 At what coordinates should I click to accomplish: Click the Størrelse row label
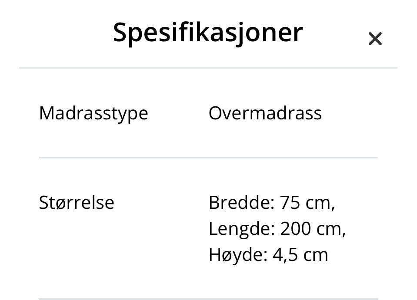point(77,202)
